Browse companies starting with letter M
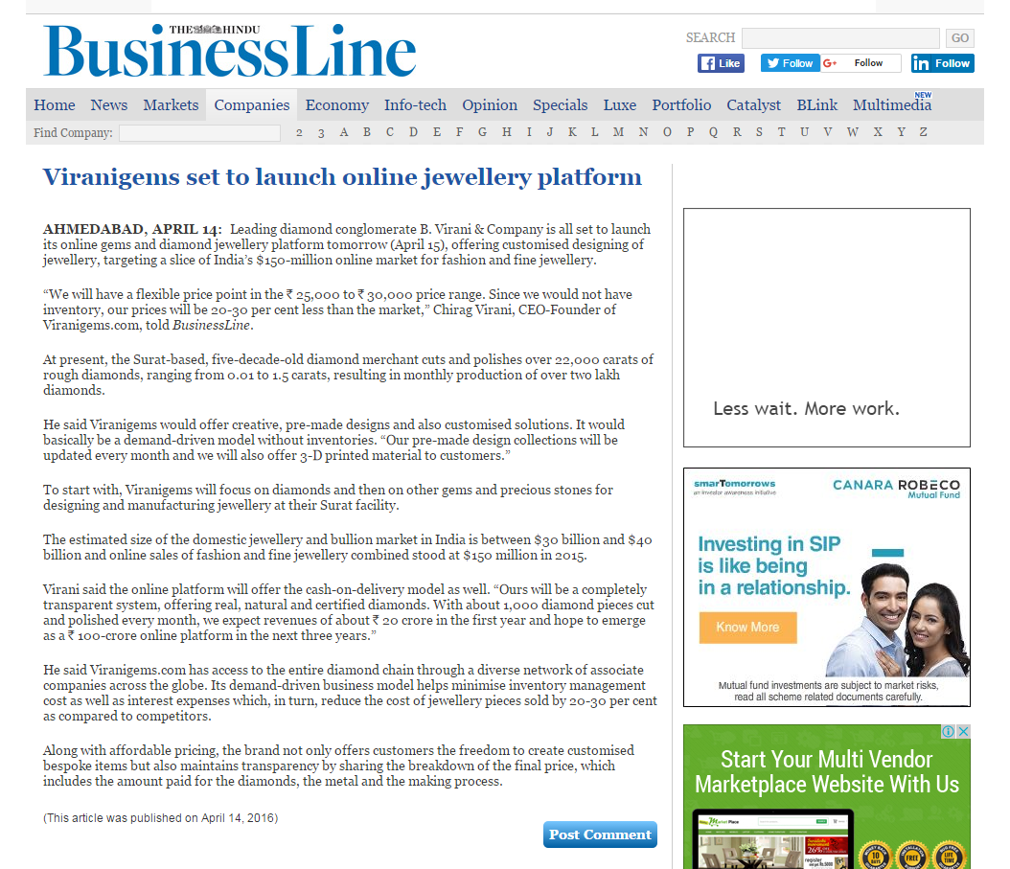 pos(618,132)
